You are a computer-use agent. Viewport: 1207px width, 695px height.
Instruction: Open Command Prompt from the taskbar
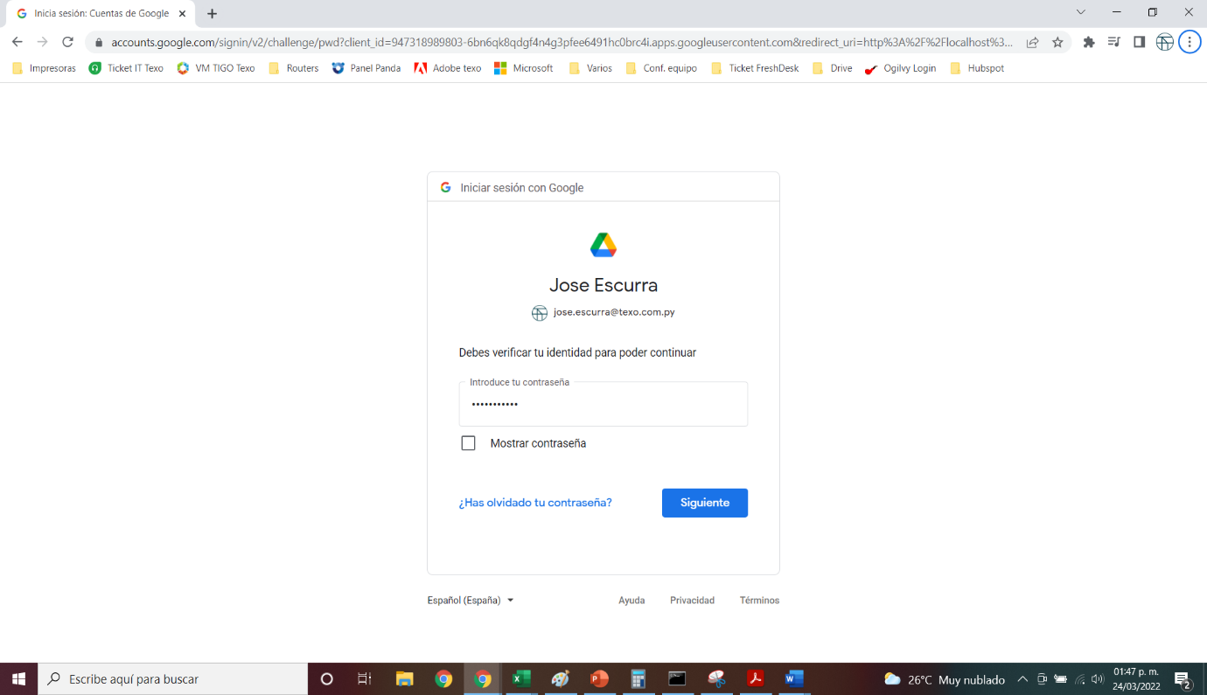[677, 678]
